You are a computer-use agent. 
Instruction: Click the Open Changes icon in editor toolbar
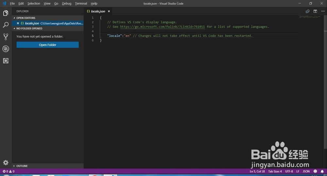pyautogui.click(x=307, y=11)
